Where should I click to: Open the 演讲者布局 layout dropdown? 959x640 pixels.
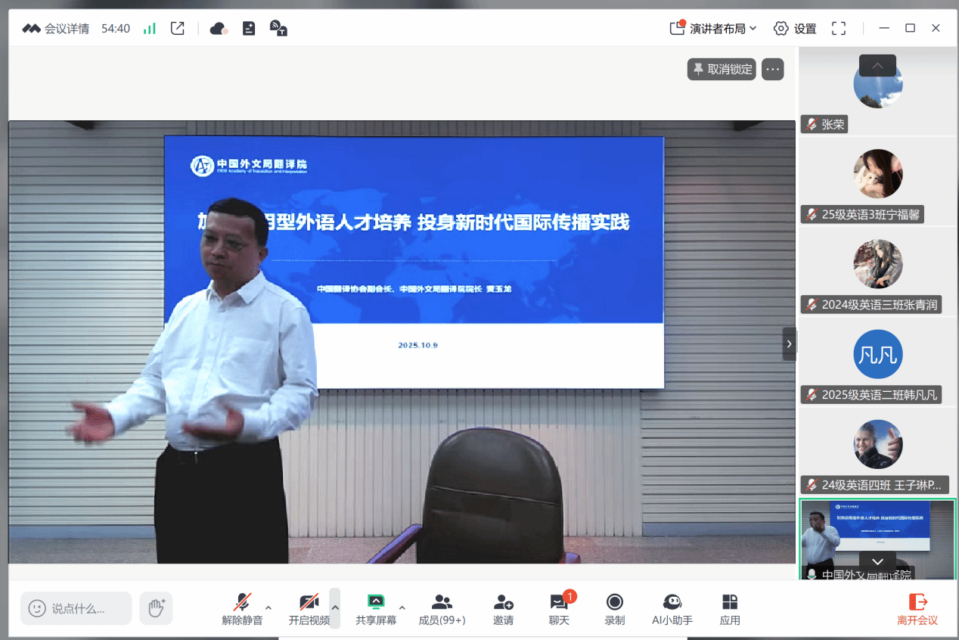tap(713, 29)
